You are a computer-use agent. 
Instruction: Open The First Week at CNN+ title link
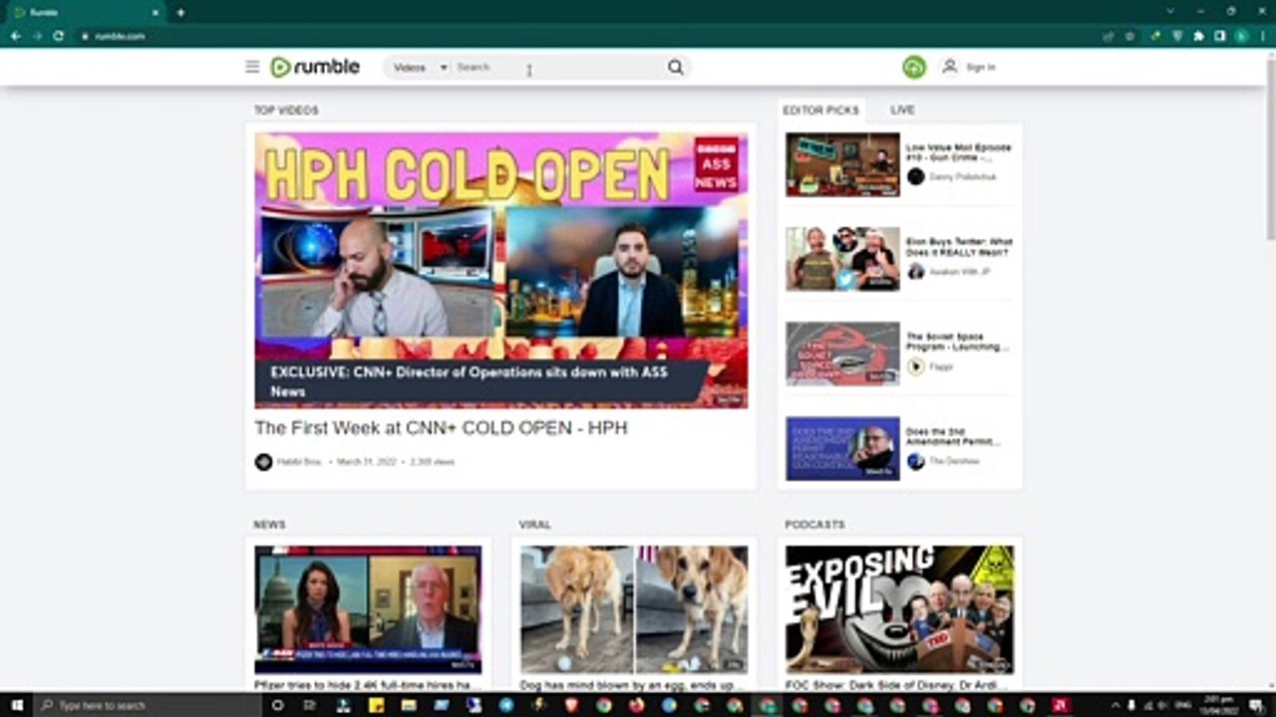441,427
